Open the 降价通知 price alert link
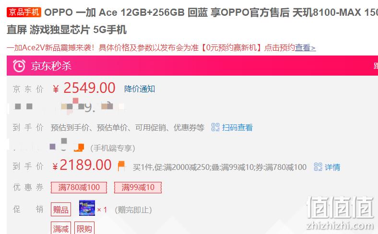Image resolution: width=378 pixels, height=234 pixels. click(x=140, y=89)
